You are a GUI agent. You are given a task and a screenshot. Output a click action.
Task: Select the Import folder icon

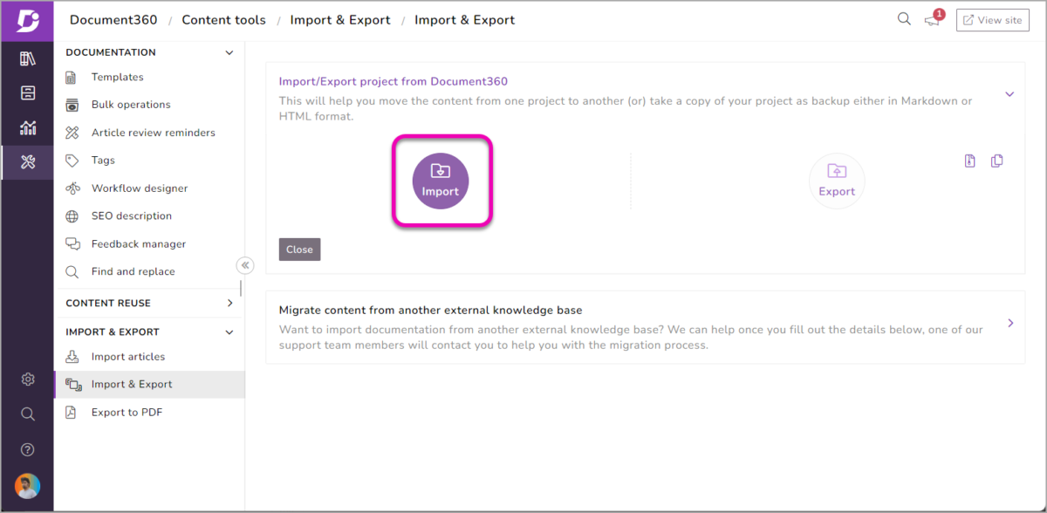point(440,181)
